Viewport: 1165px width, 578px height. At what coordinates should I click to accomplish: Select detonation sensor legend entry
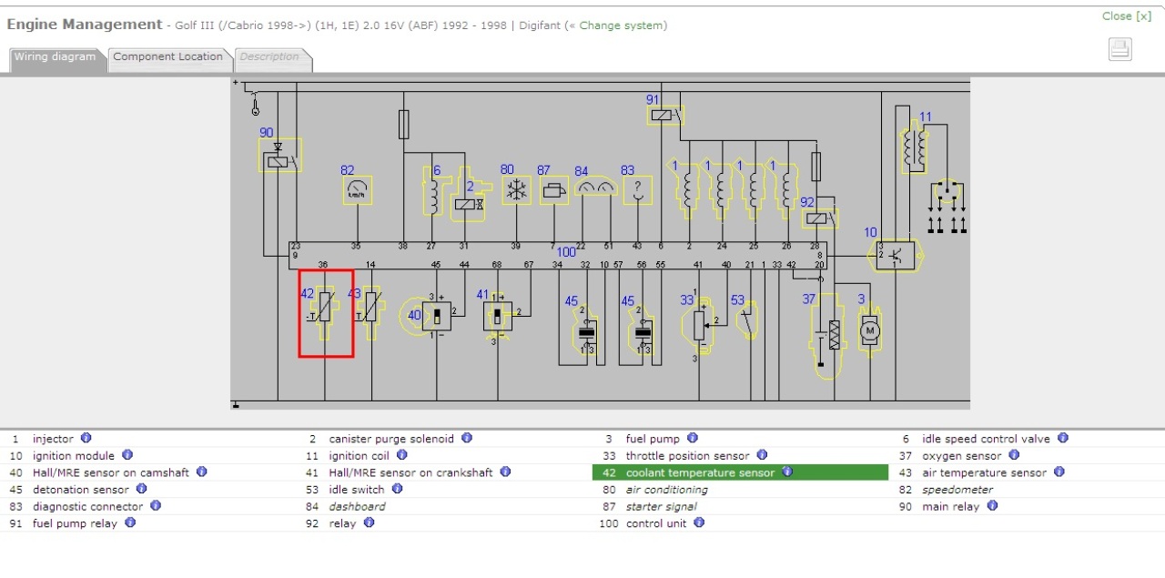click(x=81, y=490)
